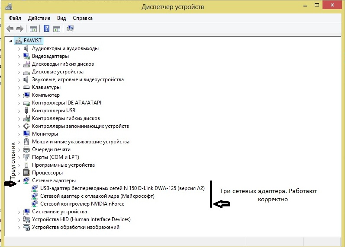Open the Файл menu
Viewport: 345px width, 247px height.
click(x=15, y=19)
